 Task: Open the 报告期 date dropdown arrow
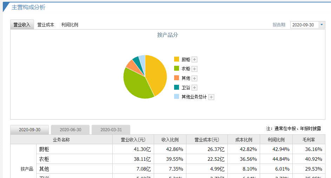(322, 25)
